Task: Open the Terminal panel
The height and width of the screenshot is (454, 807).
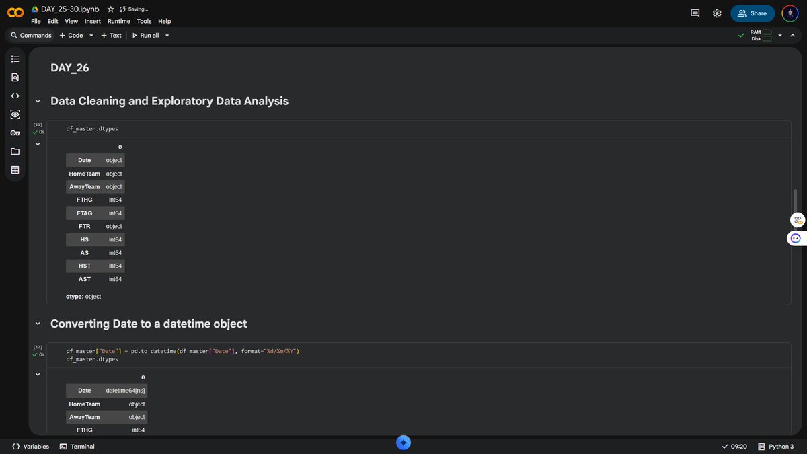Action: [x=77, y=446]
